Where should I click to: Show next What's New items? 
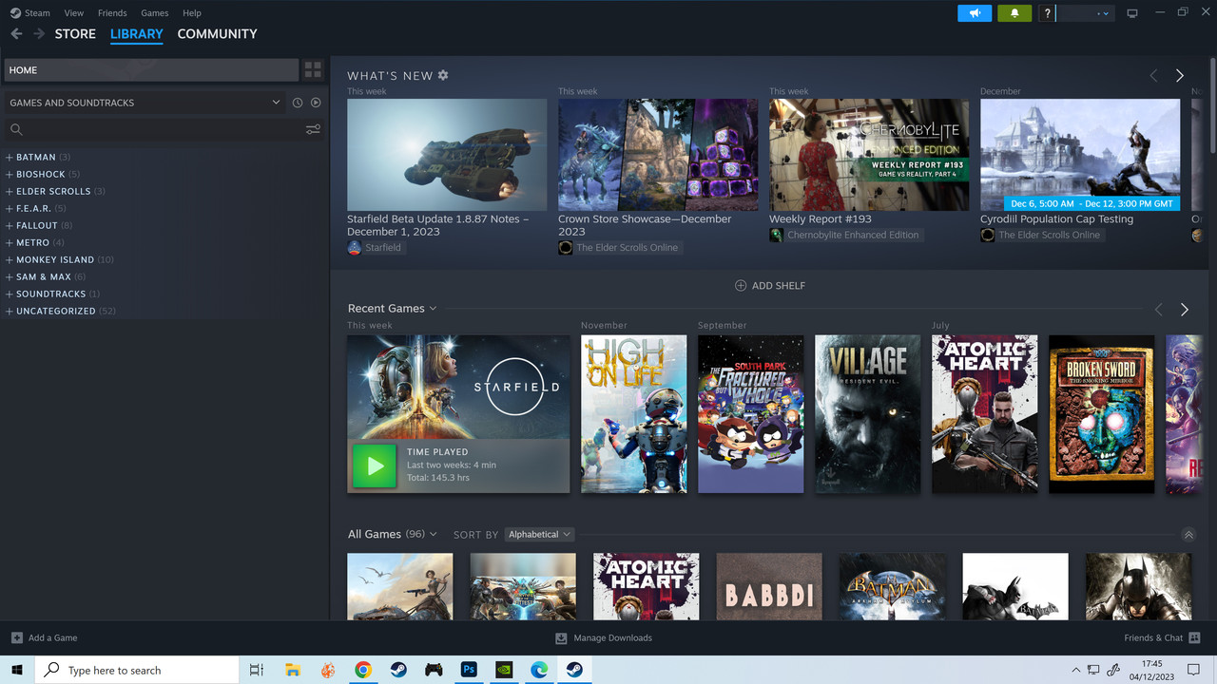pyautogui.click(x=1180, y=75)
